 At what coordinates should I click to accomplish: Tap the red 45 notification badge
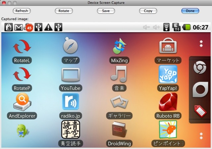[x=29, y=28]
